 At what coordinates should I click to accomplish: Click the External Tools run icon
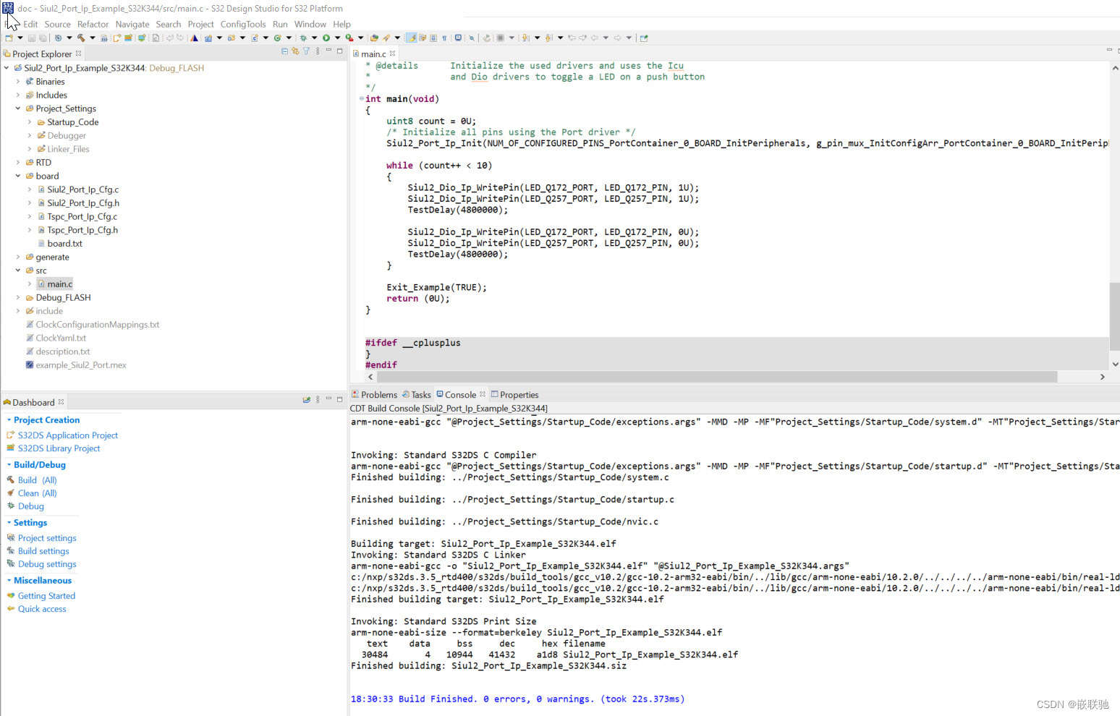(349, 38)
